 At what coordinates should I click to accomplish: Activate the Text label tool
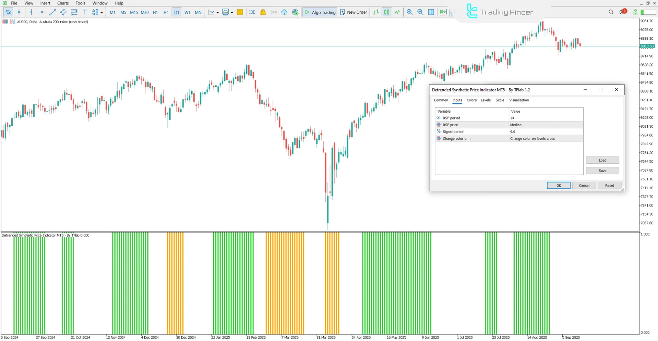tap(85, 12)
